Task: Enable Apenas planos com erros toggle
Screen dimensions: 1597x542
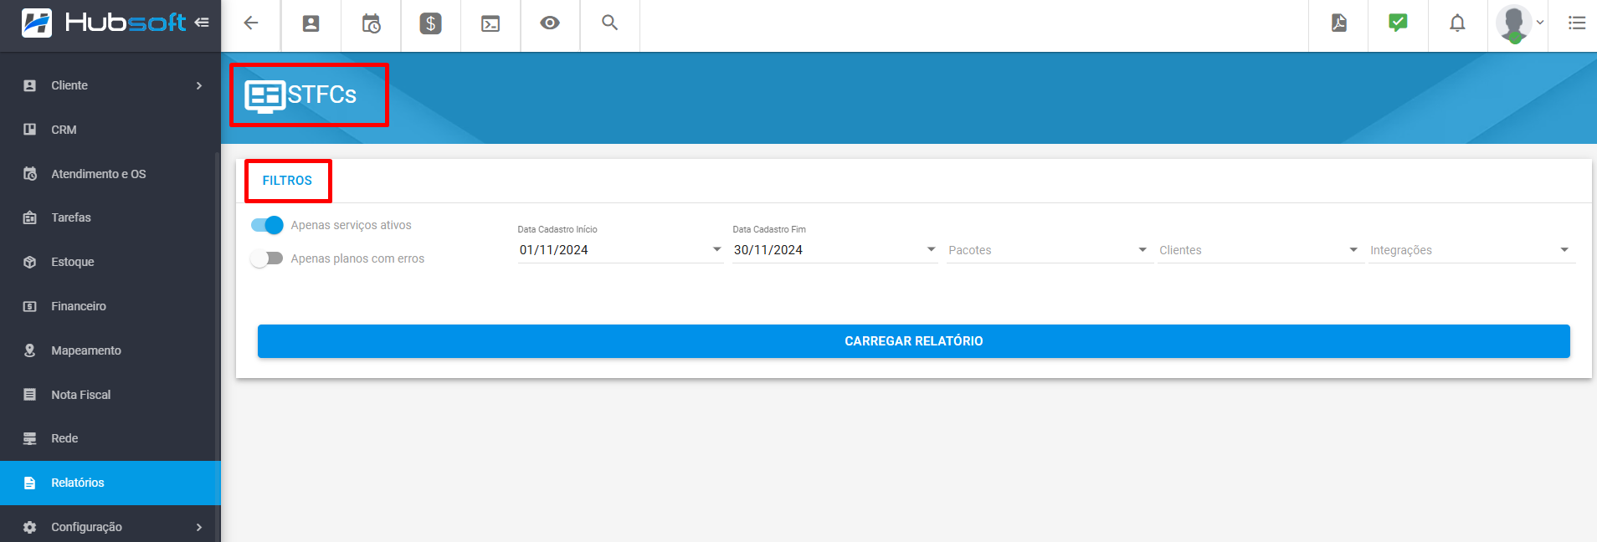Action: point(267,258)
